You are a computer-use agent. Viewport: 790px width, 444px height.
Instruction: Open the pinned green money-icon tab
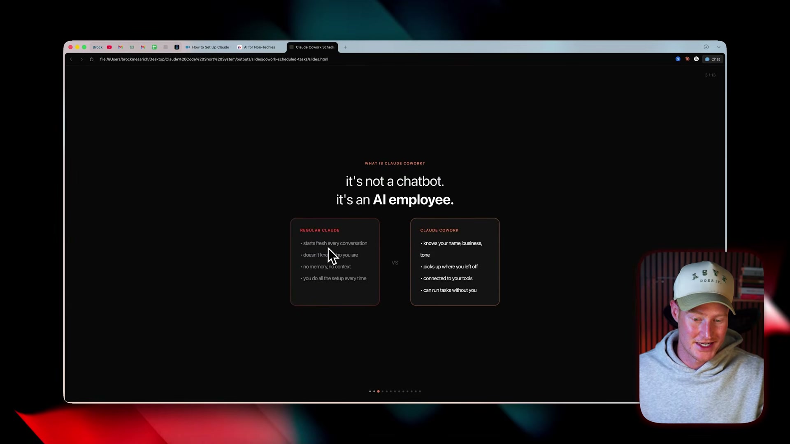132,47
